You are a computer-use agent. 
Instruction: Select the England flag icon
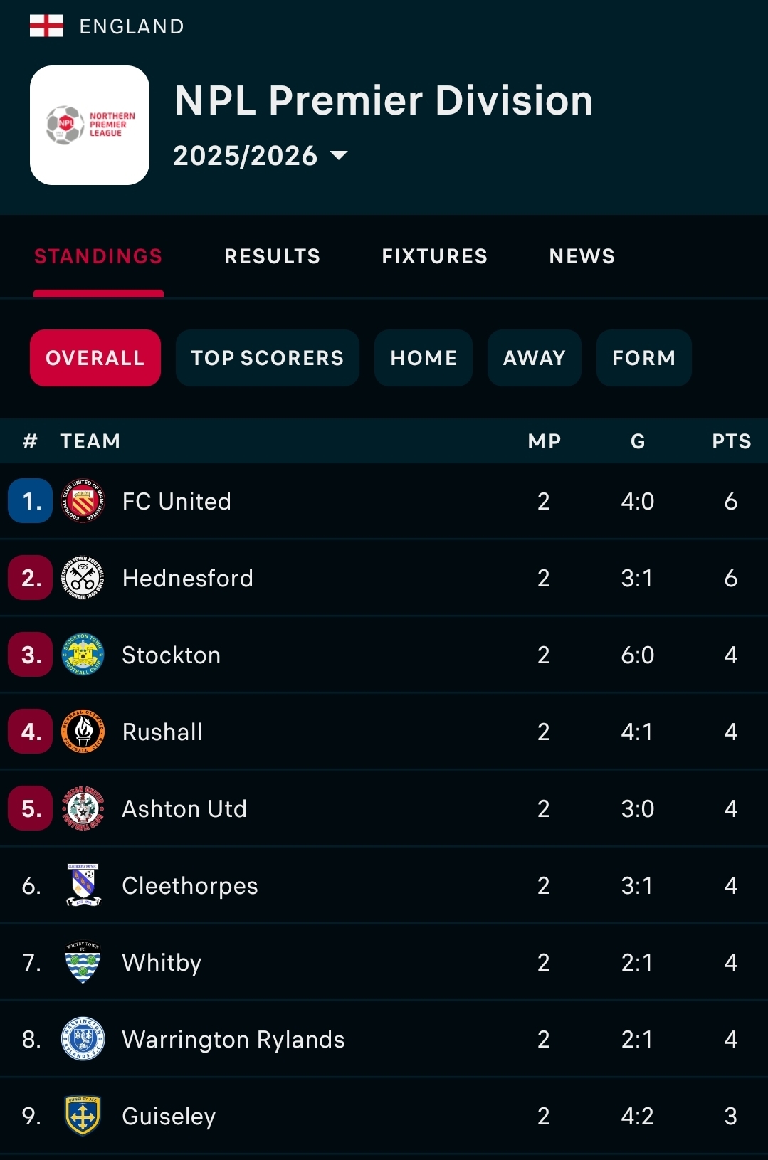tap(47, 26)
